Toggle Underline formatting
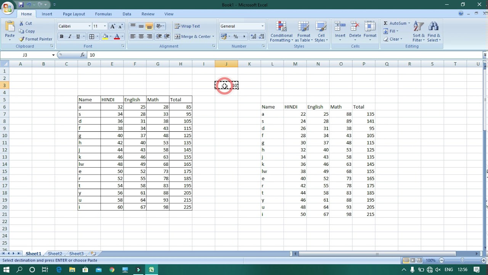This screenshot has width=488, height=275. 78,37
